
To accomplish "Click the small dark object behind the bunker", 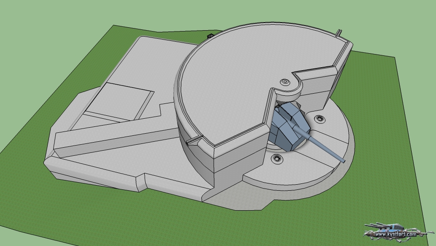I will tap(209, 36).
